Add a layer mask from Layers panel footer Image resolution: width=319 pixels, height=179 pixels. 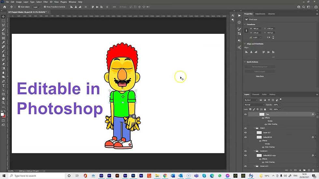click(296, 170)
